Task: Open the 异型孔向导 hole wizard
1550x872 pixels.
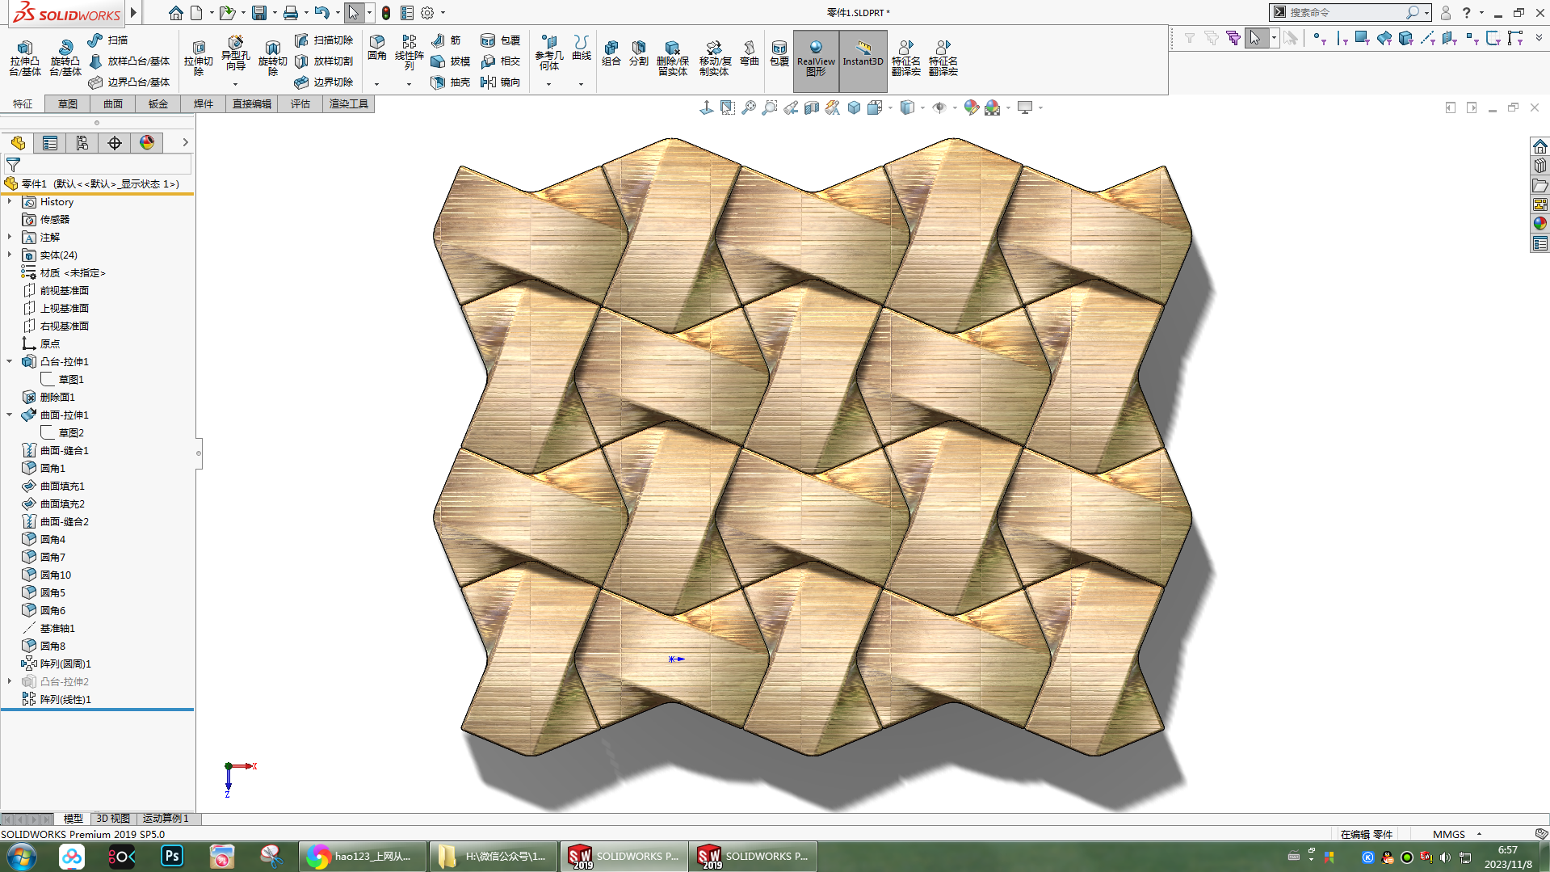Action: coord(235,53)
